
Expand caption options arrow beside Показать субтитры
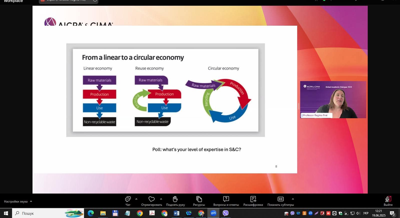tap(293, 199)
